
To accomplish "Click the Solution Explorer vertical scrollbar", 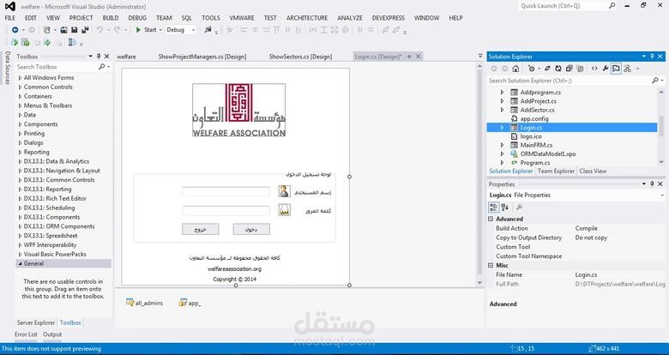I will [x=662, y=126].
